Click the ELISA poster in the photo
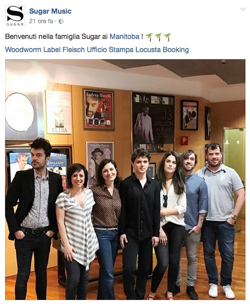The image size is (250, 304). [59, 112]
